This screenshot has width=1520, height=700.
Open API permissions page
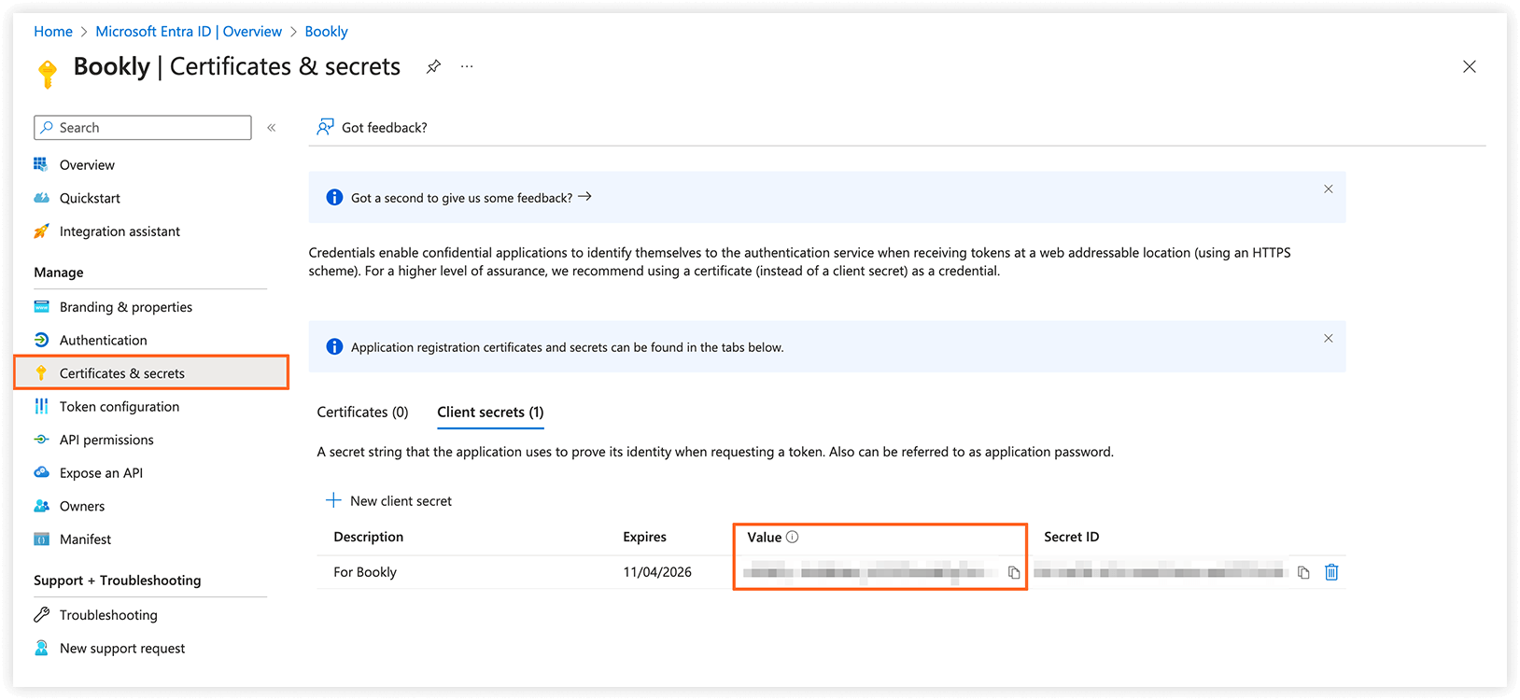click(106, 441)
